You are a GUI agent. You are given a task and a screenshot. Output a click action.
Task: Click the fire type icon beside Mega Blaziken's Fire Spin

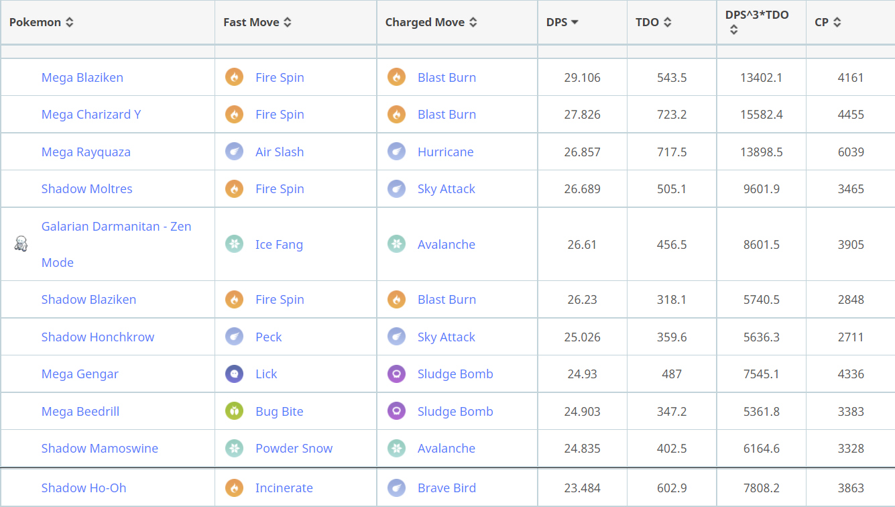click(234, 77)
